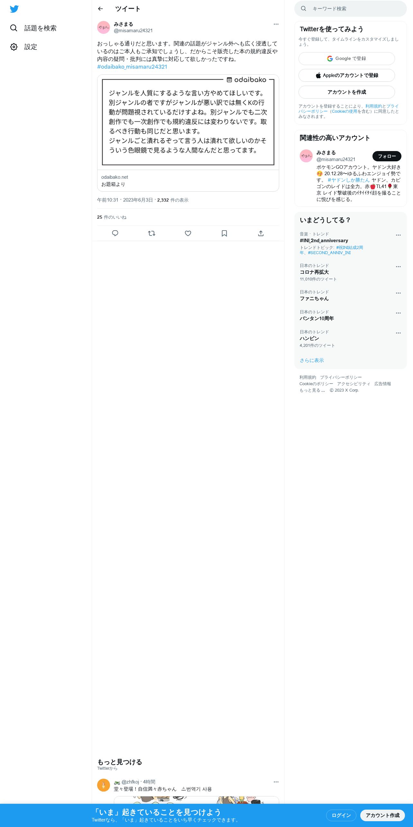
Task: Click the search magnifier sidebar icon
Action: (14, 28)
